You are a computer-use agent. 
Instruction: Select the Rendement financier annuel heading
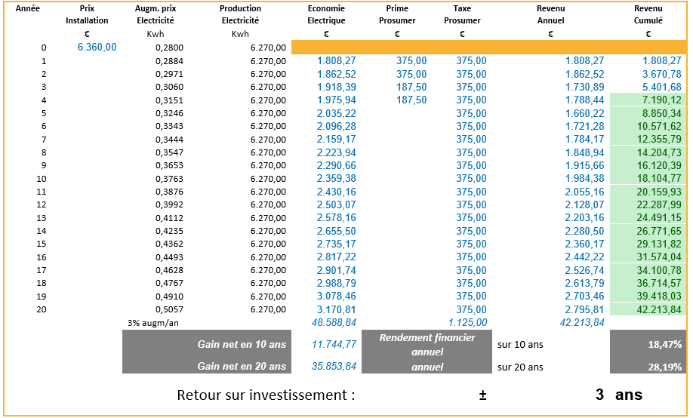coord(427,345)
